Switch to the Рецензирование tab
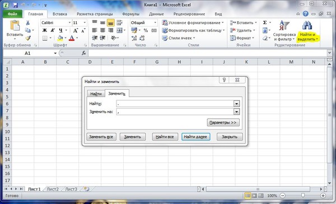Screen dimensions: 336x204 click(x=189, y=14)
